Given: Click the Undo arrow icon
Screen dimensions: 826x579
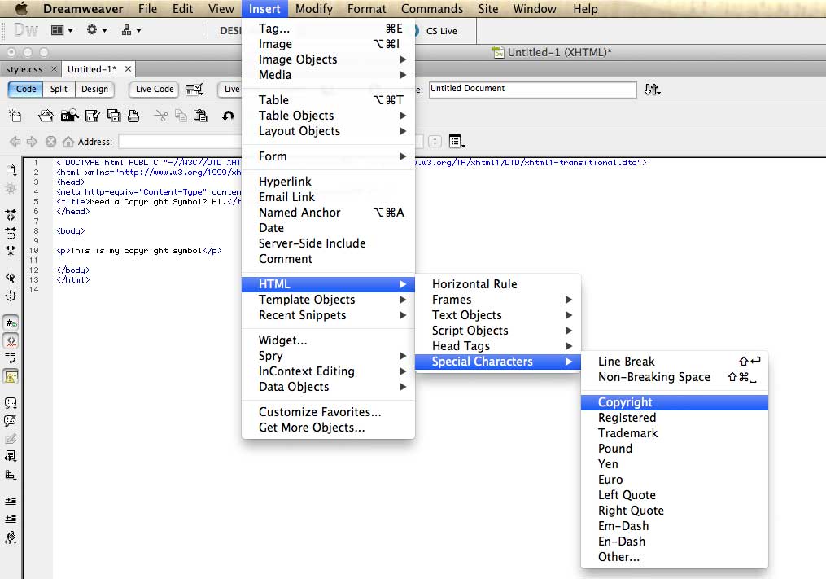Looking at the screenshot, I should (x=228, y=116).
